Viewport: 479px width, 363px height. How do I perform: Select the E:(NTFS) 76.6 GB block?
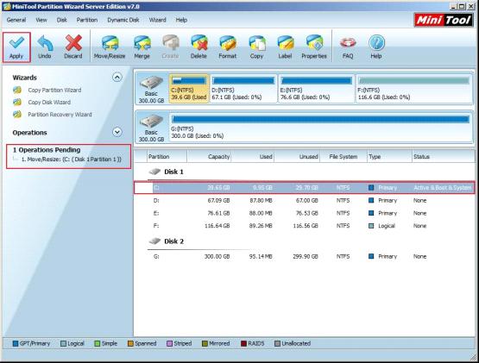[x=317, y=89]
